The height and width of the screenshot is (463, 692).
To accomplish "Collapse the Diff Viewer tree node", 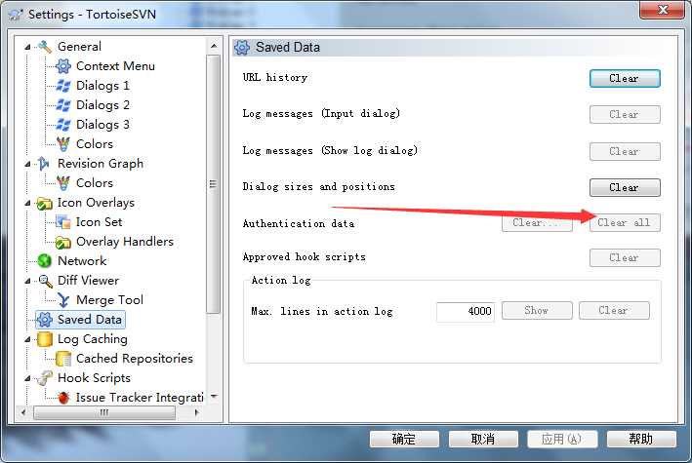I will [x=27, y=281].
